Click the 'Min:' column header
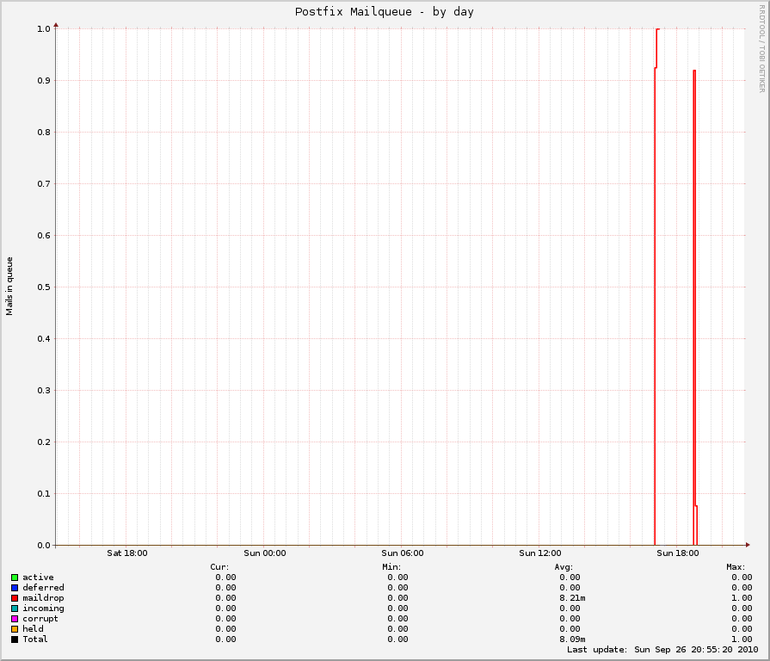 point(391,566)
